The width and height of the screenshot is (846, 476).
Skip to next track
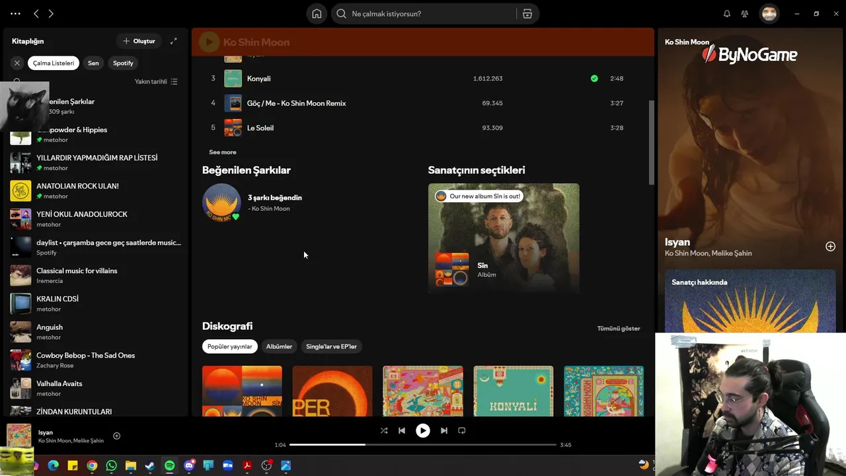443,430
